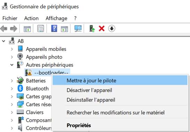Click the Forward arrow toolbar icon
The image size is (190, 132).
coord(14,29)
